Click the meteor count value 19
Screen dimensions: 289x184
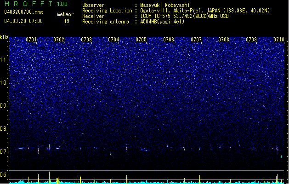(67, 21)
